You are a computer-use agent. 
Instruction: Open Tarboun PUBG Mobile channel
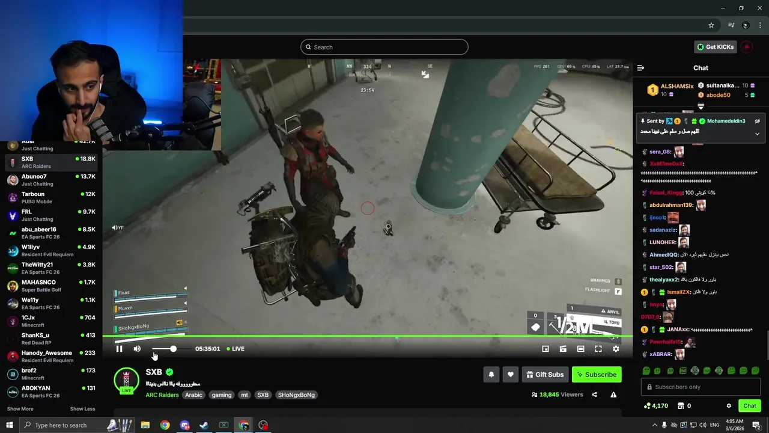point(51,197)
